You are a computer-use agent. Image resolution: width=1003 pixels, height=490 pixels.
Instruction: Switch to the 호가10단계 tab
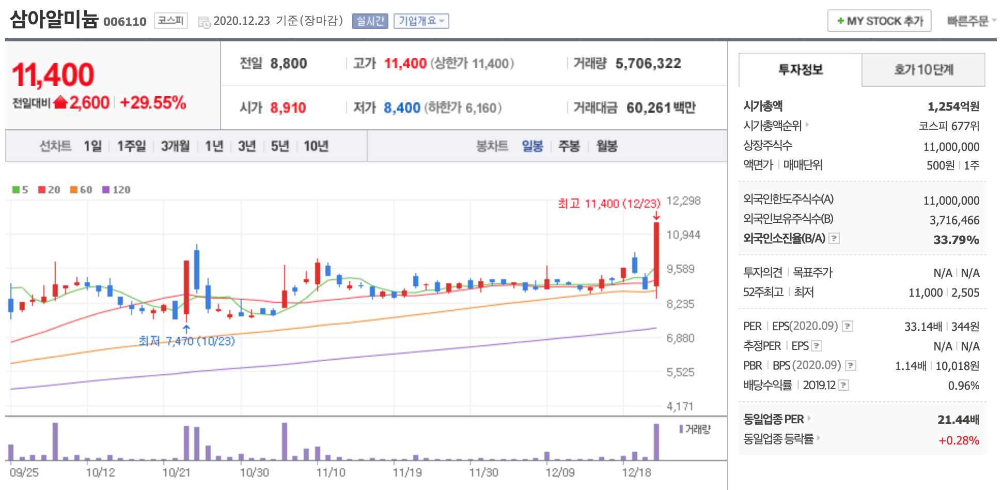click(x=923, y=70)
